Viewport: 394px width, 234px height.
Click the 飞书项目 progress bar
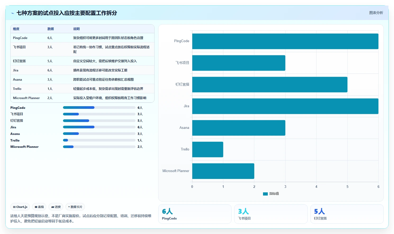99,114
